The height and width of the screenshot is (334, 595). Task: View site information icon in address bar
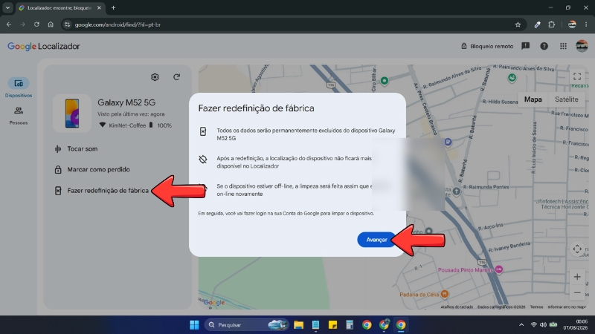point(67,24)
